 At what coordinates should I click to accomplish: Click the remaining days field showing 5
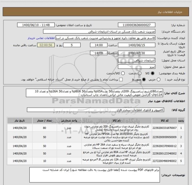pos(72,45)
